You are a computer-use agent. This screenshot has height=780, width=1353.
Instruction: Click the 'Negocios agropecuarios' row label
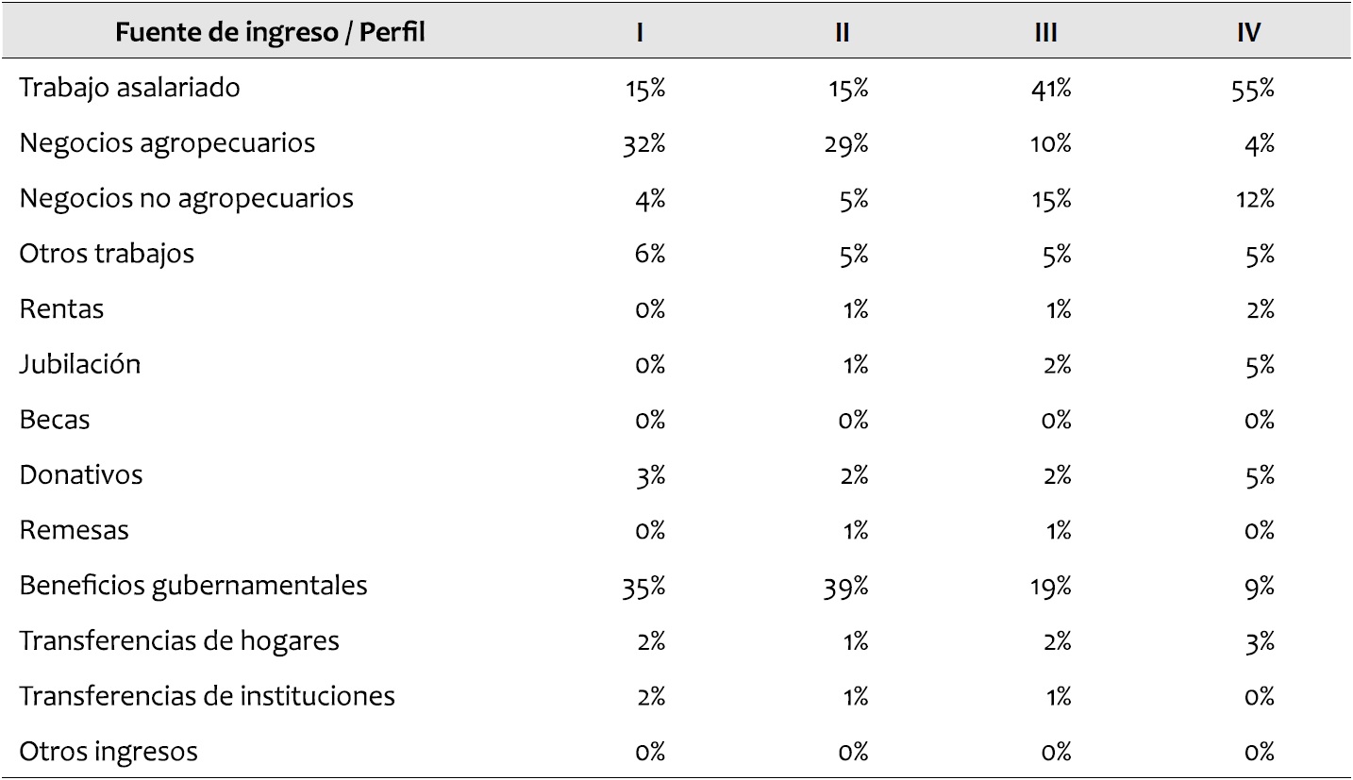point(167,143)
